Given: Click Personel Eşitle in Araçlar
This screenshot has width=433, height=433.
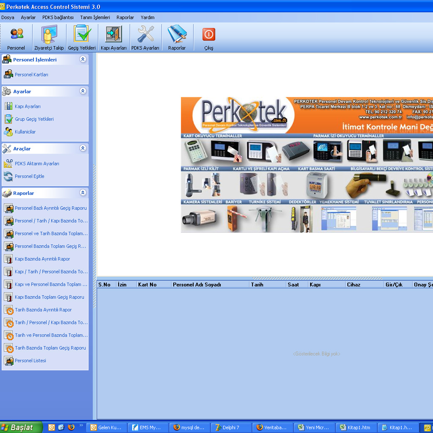Looking at the screenshot, I should (x=29, y=176).
